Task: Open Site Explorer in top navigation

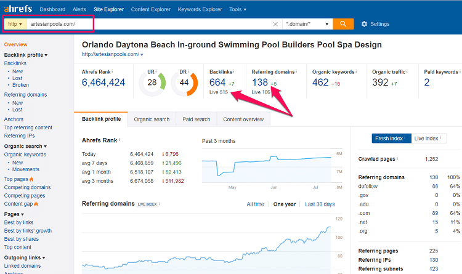Action: tap(108, 9)
